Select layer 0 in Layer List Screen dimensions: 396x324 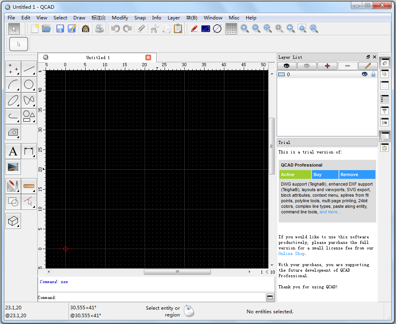(327, 74)
